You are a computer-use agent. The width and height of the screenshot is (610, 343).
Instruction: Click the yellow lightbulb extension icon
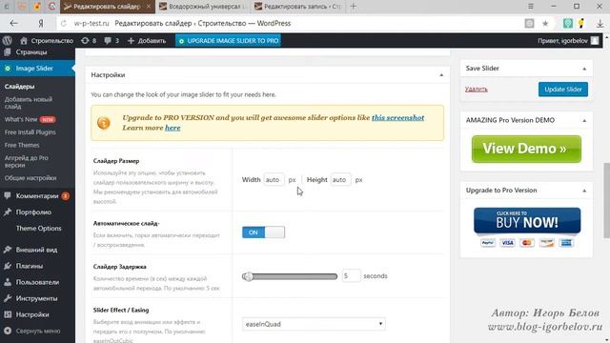(x=581, y=23)
